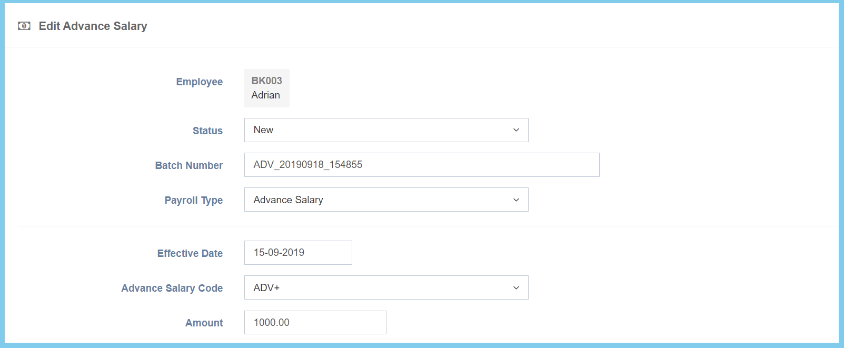This screenshot has height=348, width=844.
Task: Click the Edit Advance Salary heading
Action: pyautogui.click(x=93, y=26)
